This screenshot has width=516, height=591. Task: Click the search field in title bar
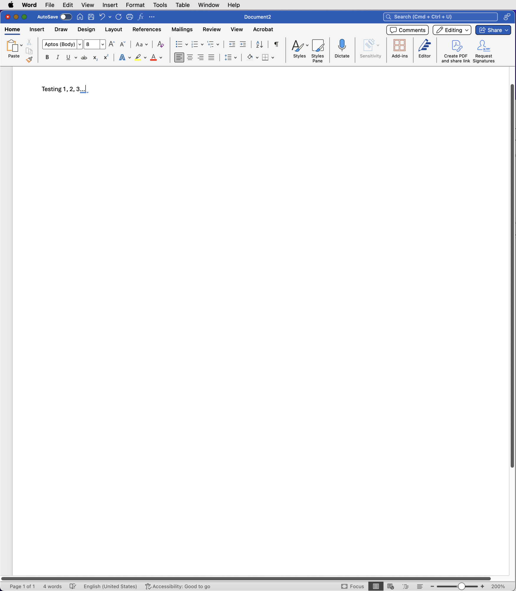(440, 17)
